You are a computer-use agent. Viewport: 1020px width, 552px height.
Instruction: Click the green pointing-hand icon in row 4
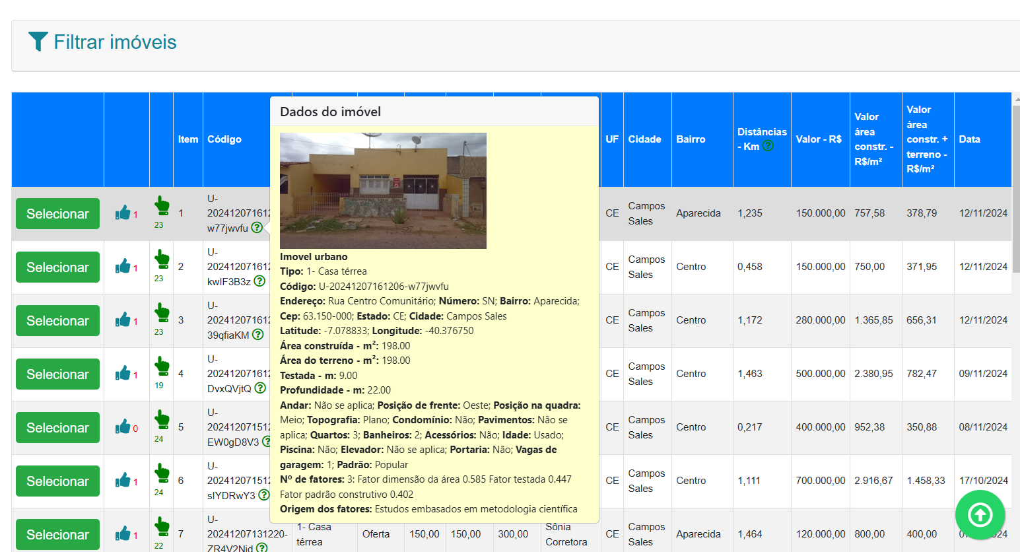pos(162,366)
